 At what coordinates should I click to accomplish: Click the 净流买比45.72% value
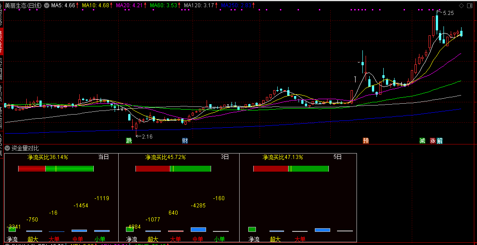[165, 157]
